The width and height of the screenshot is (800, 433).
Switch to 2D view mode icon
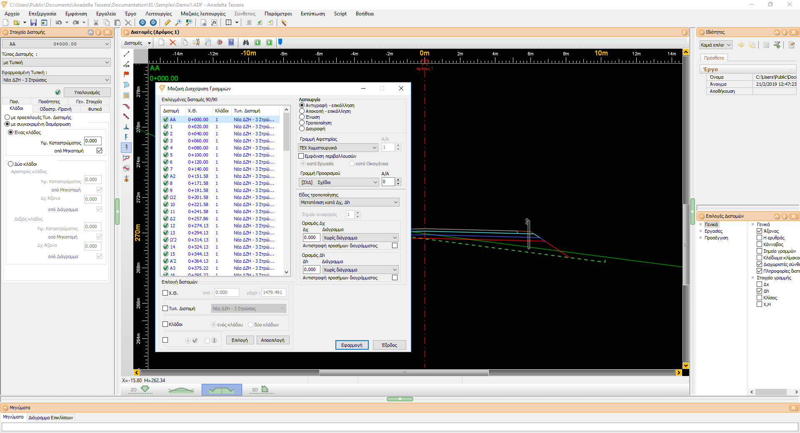[x=140, y=390]
